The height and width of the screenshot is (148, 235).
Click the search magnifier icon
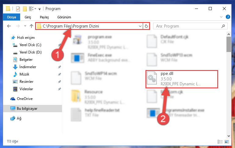(x=223, y=26)
